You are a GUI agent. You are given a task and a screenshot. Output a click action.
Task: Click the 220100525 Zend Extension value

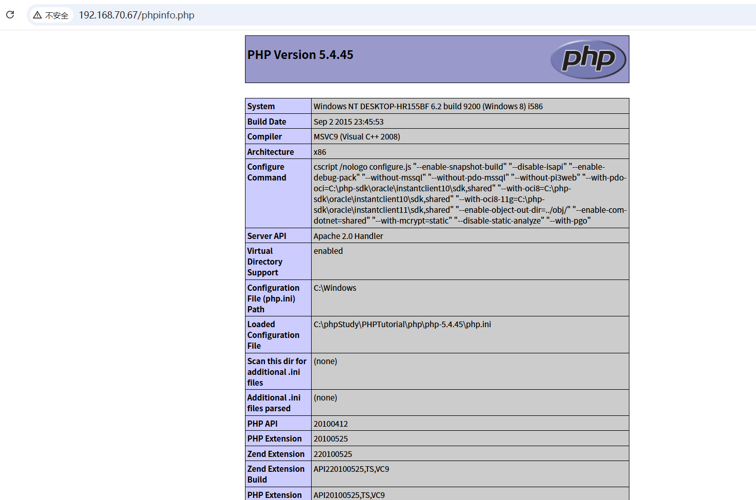tap(333, 454)
